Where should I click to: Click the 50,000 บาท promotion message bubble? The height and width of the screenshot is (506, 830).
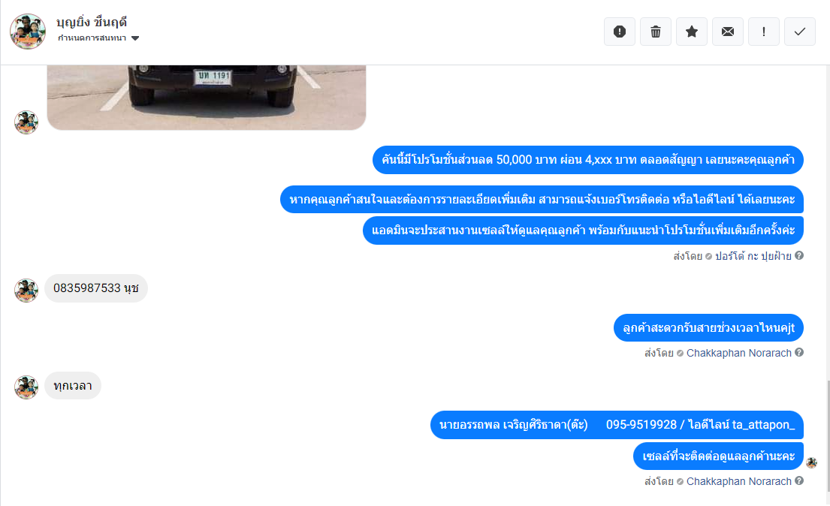tap(588, 160)
